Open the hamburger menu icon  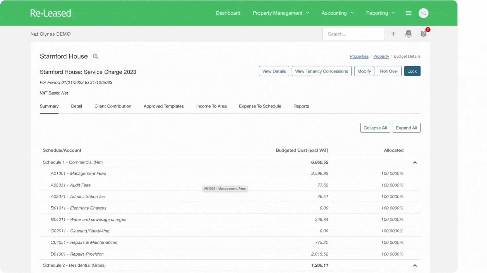click(408, 13)
